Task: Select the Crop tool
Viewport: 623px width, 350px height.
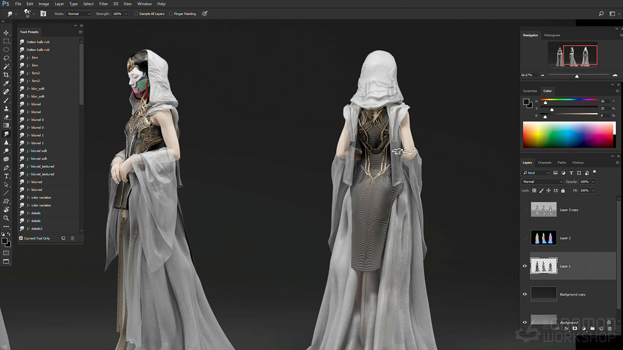Action: coord(6,75)
